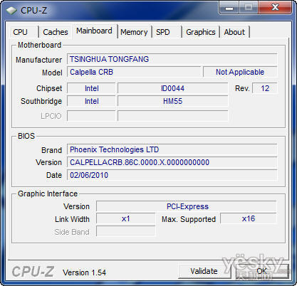The image size is (297, 286).
Task: Click the BIOS Version field
Action: tap(172, 162)
